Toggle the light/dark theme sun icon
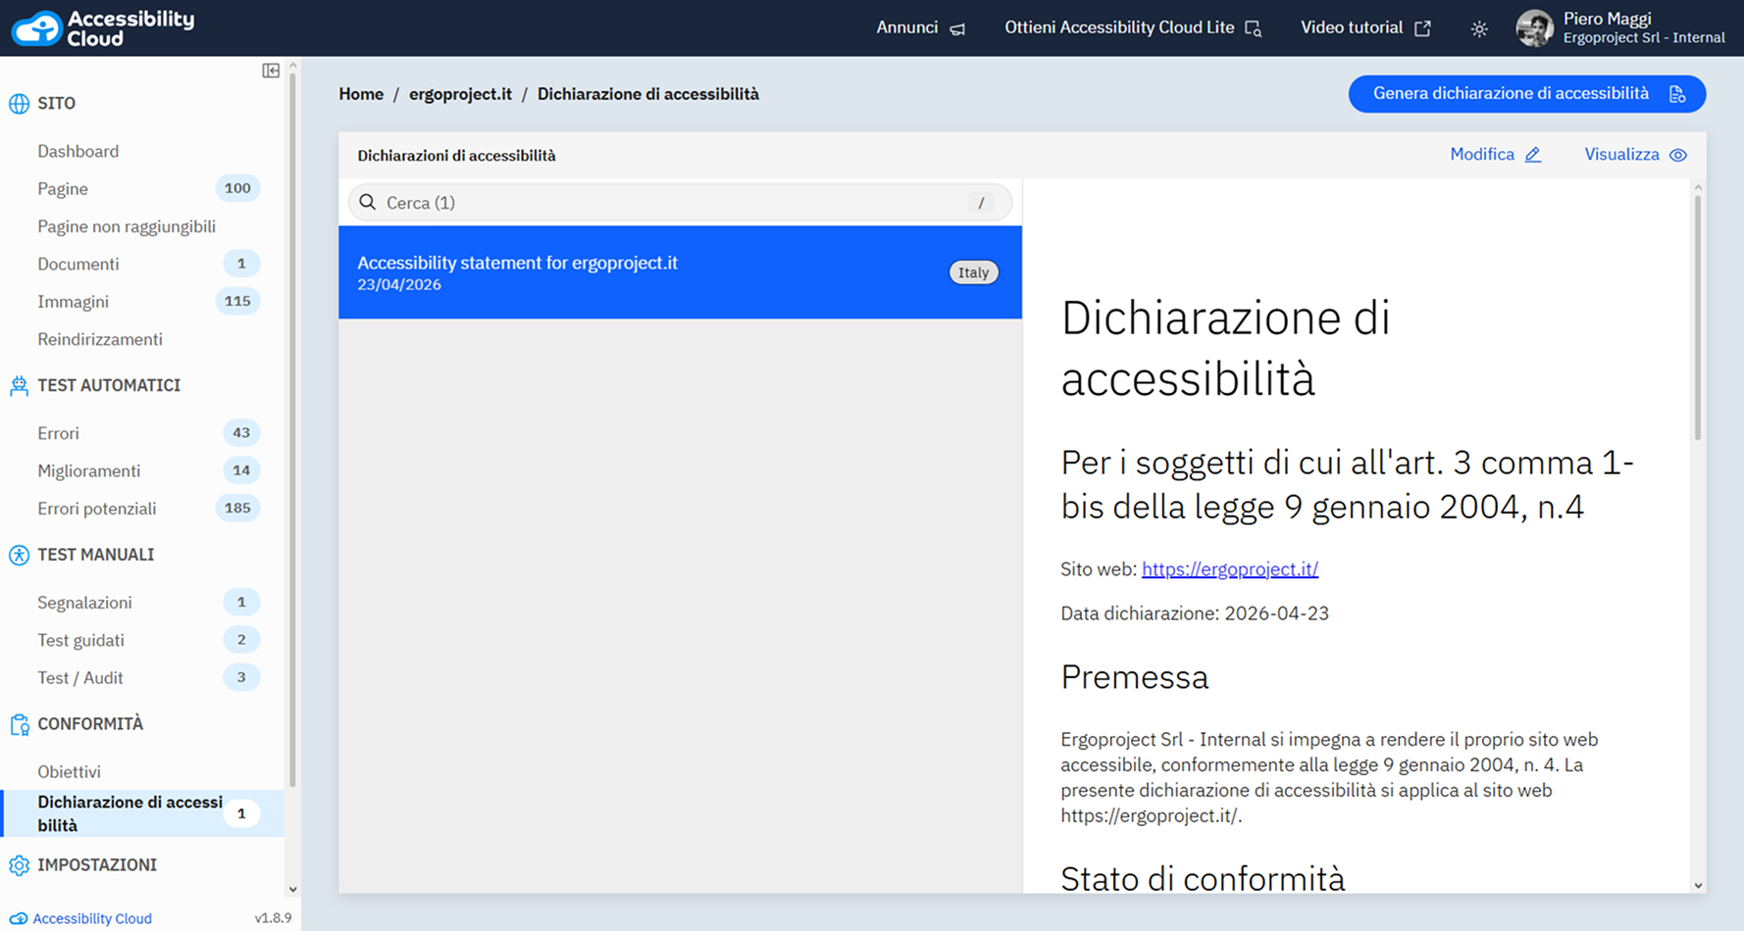 tap(1479, 29)
